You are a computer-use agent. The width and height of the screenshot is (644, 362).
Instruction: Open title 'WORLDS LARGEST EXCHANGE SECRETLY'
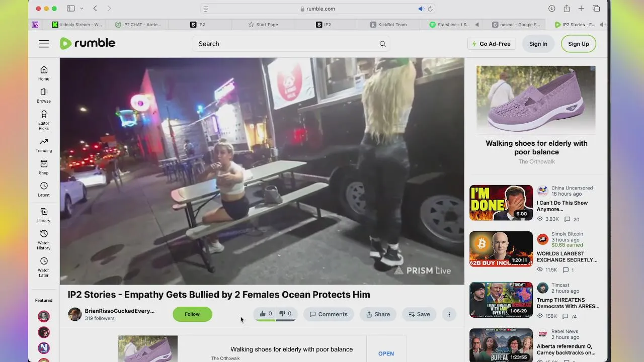[567, 257]
